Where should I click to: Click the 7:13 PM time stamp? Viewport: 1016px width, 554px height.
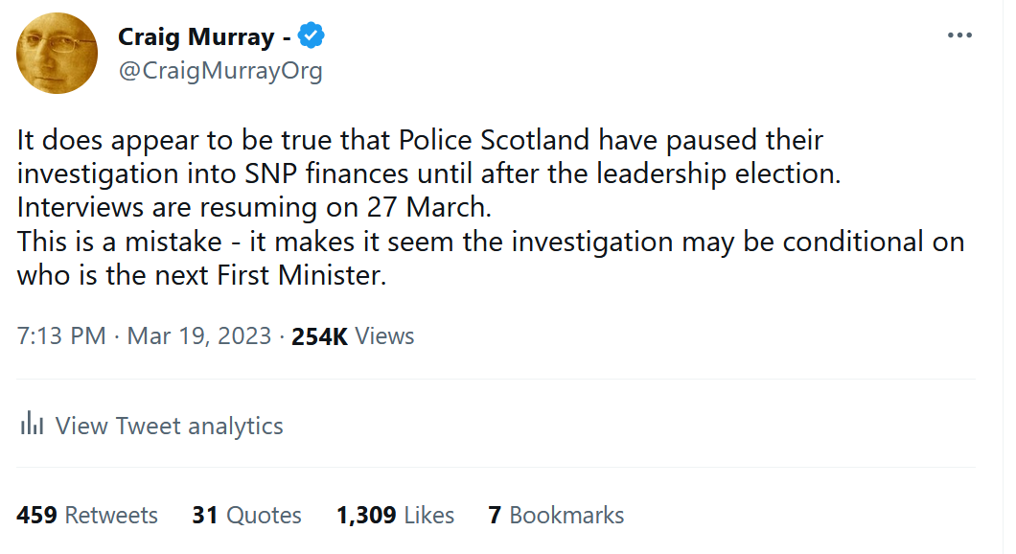[61, 336]
